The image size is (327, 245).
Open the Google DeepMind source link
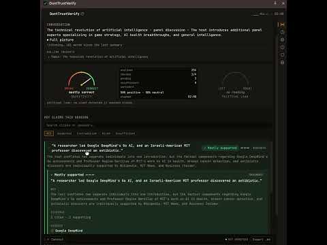coord(69,231)
